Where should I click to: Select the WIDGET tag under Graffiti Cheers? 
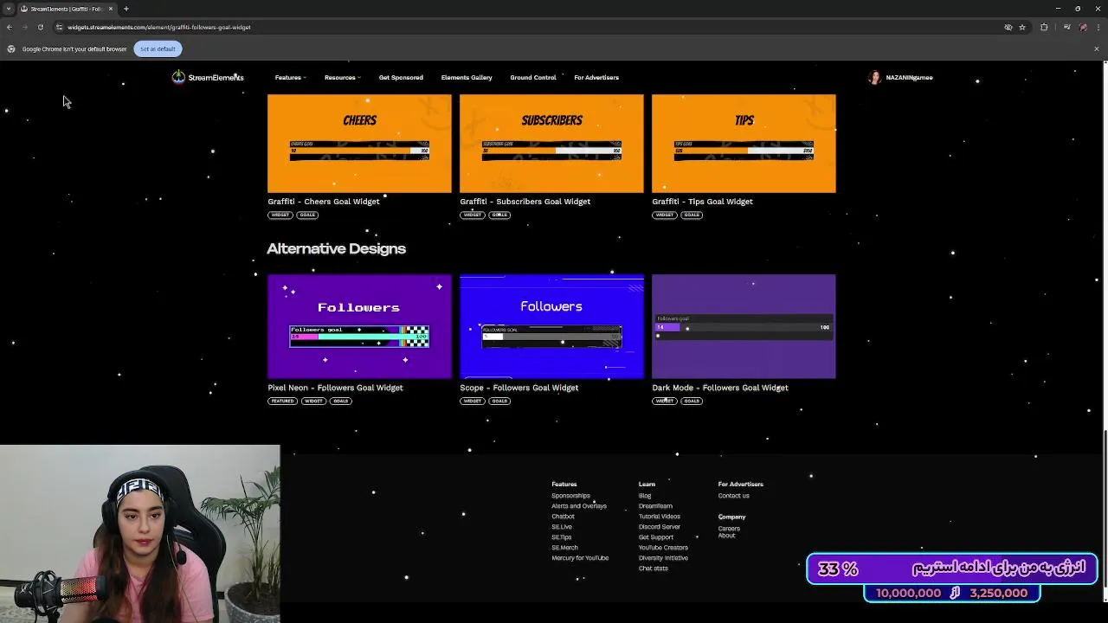(280, 215)
